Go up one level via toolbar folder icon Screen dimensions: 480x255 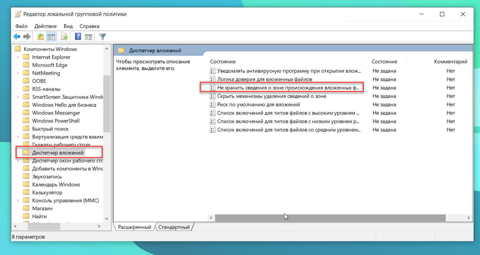click(x=41, y=36)
